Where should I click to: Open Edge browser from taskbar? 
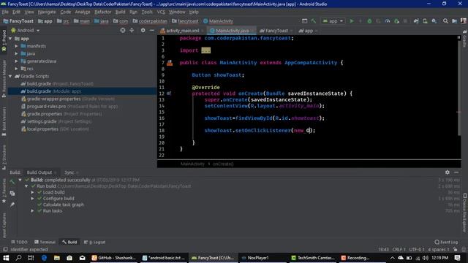coord(44,258)
